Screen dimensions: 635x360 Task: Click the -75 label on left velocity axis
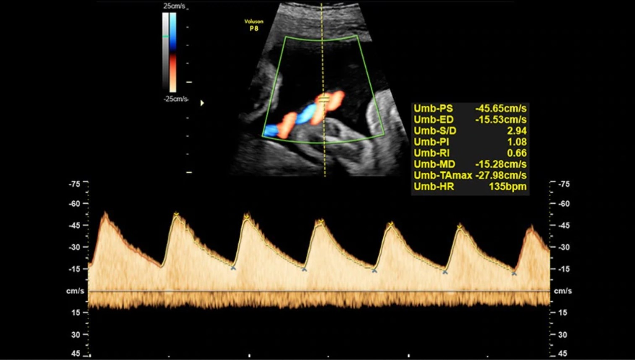(x=74, y=184)
